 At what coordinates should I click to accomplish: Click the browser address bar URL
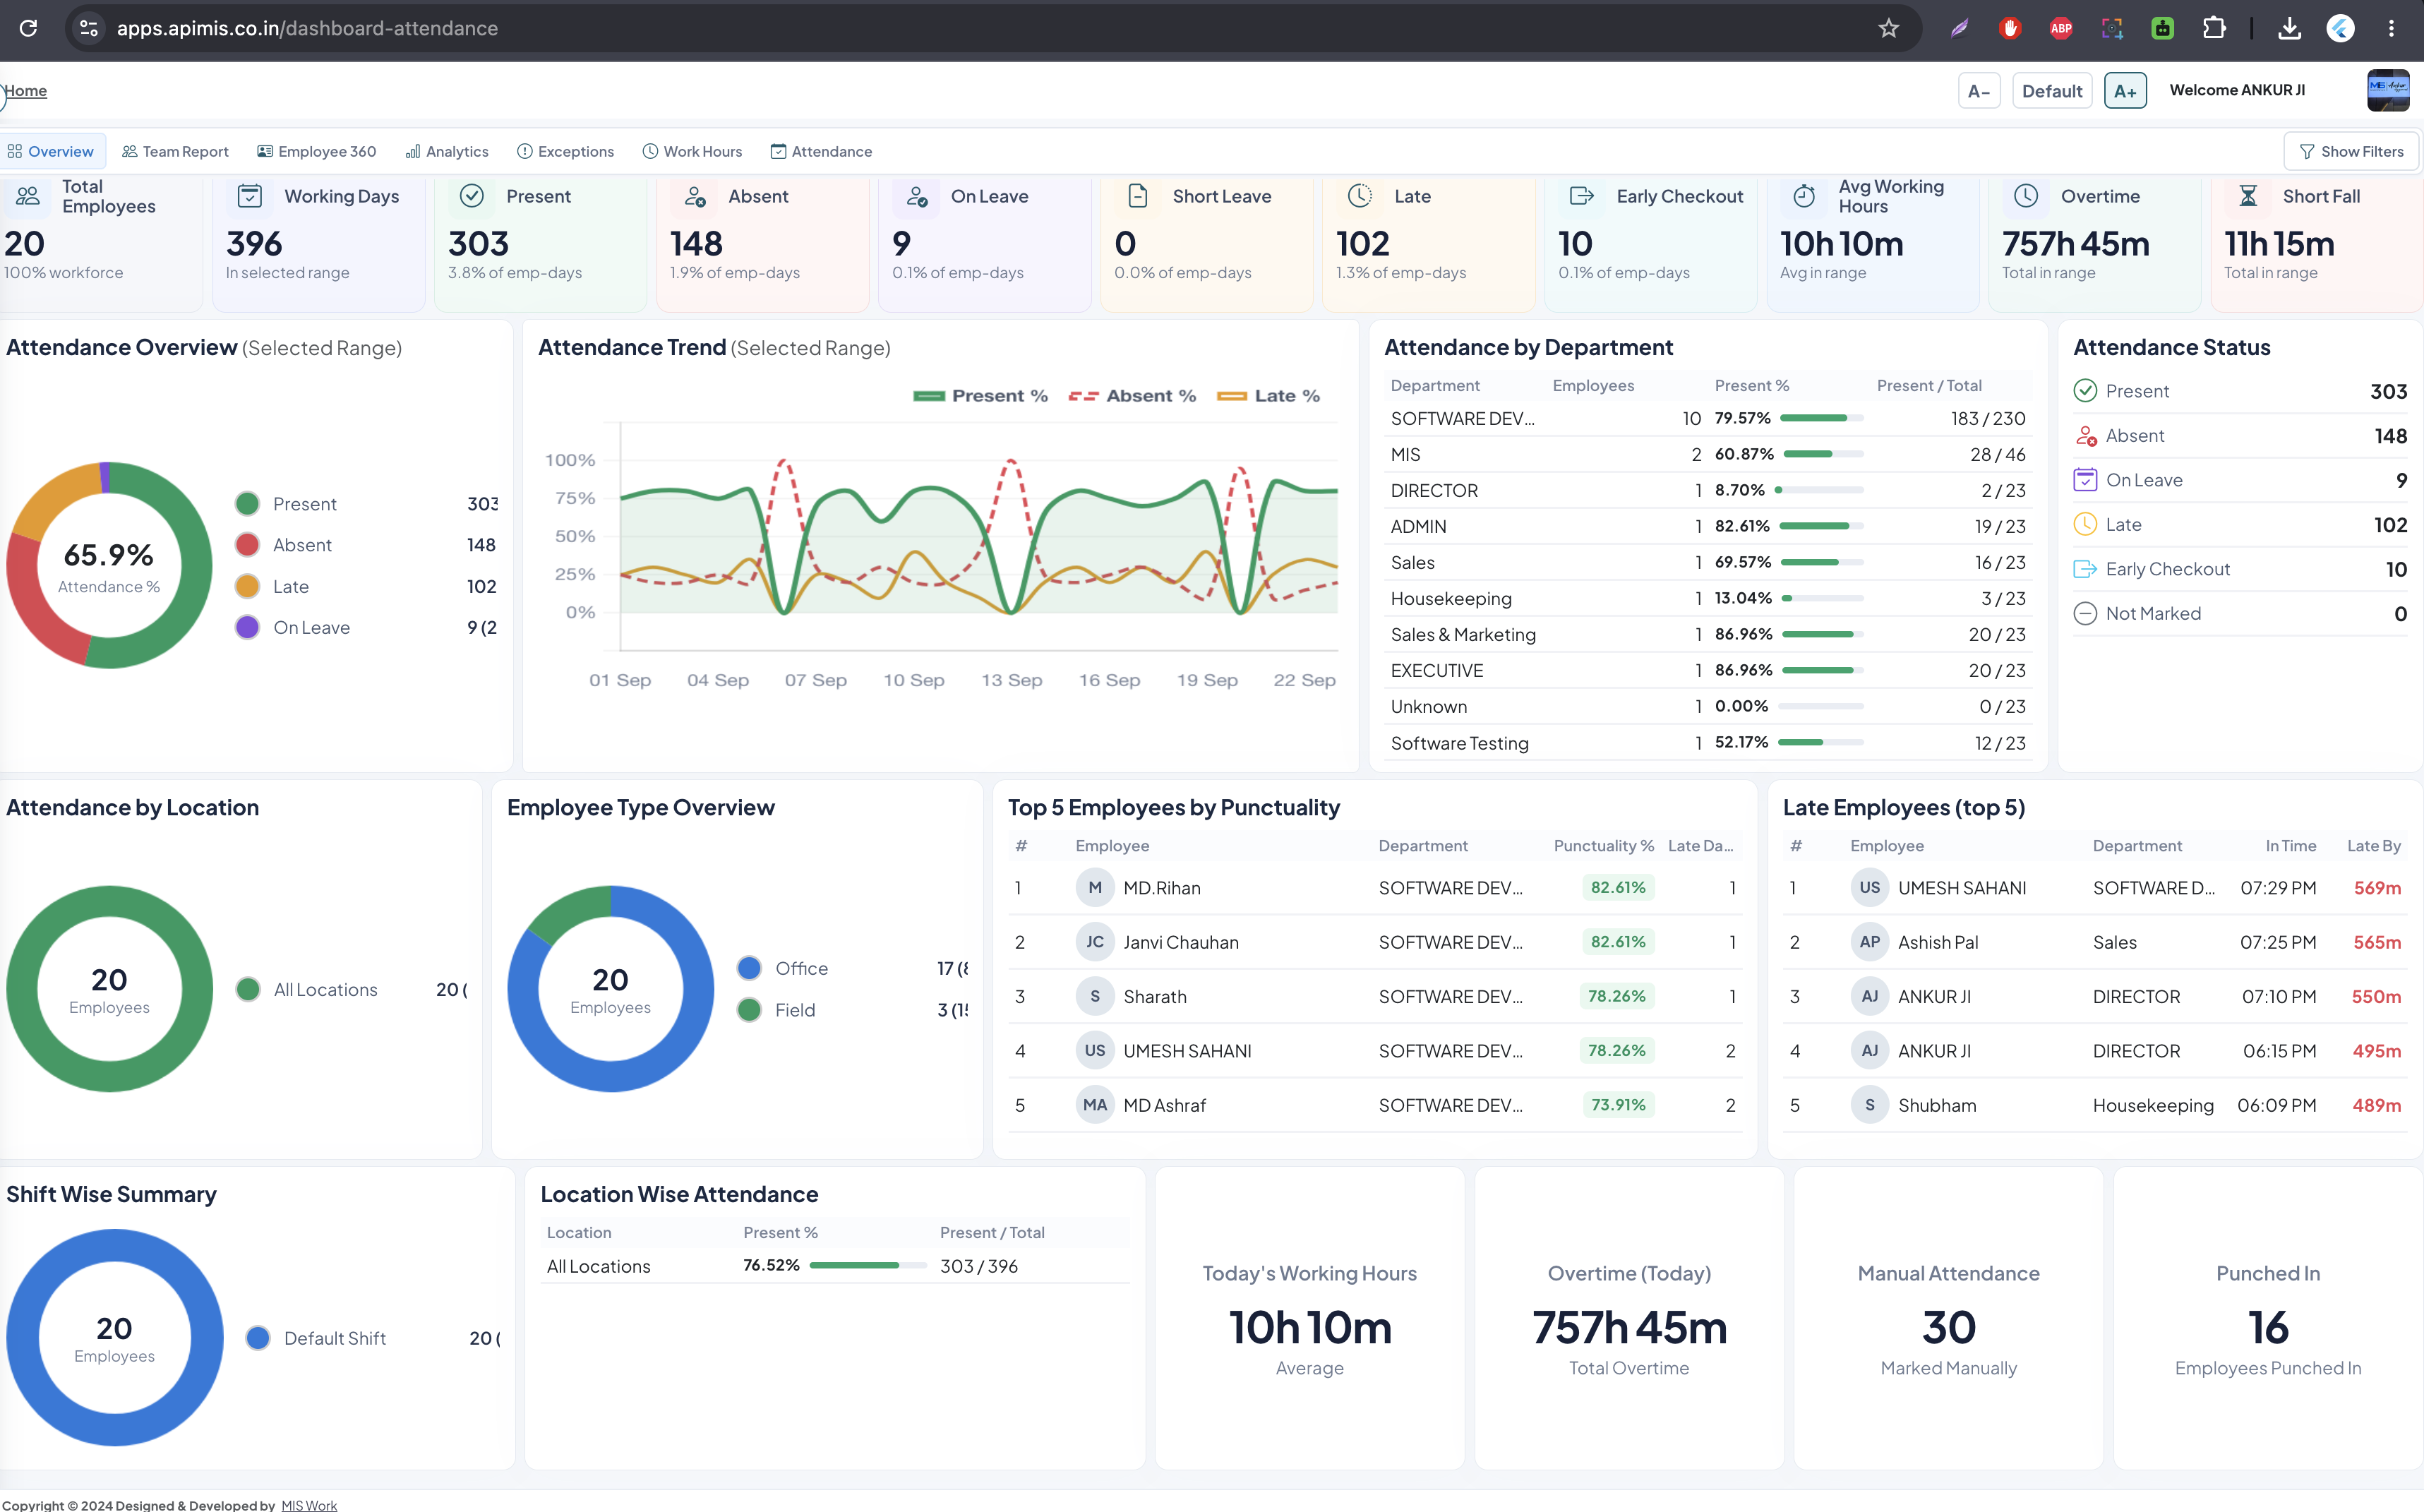307,28
